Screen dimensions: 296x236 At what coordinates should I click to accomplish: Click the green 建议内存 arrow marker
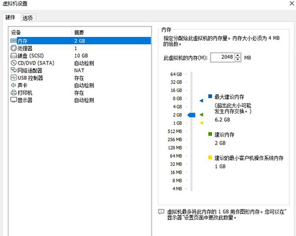coord(201,114)
